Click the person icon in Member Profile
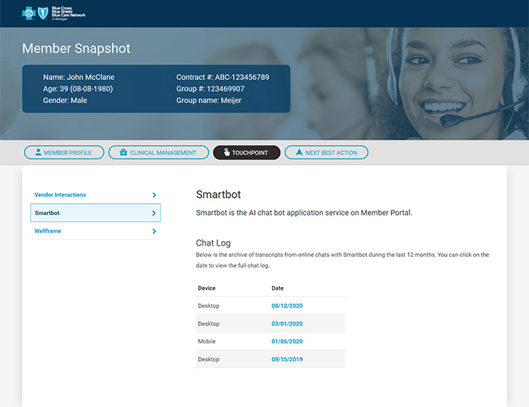529x407 pixels. point(38,152)
